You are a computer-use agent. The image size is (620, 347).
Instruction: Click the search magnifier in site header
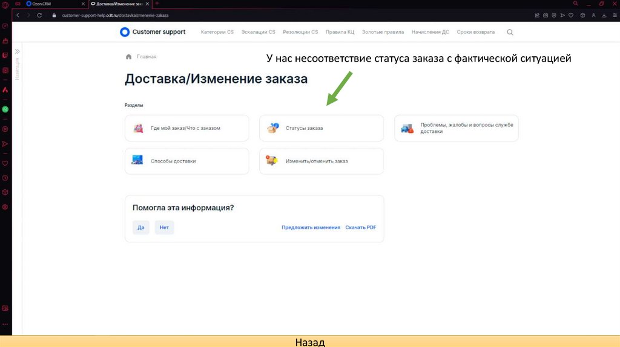[x=510, y=33]
